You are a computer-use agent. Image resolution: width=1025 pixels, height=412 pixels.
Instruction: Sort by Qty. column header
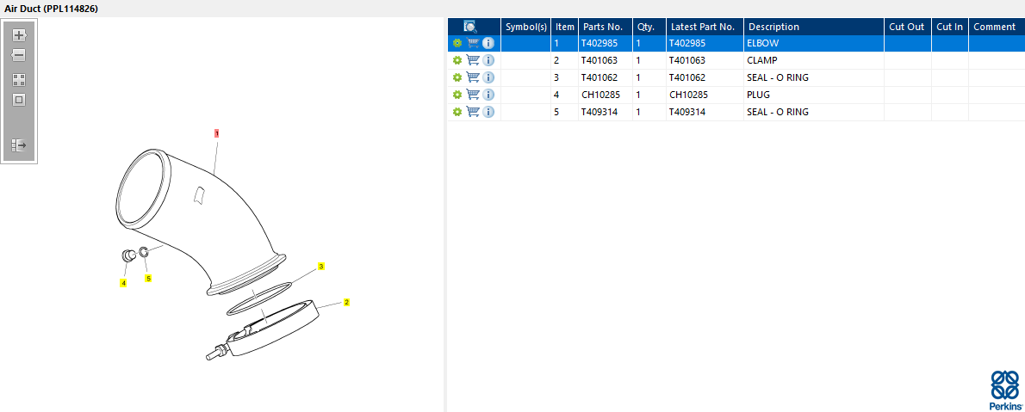649,27
